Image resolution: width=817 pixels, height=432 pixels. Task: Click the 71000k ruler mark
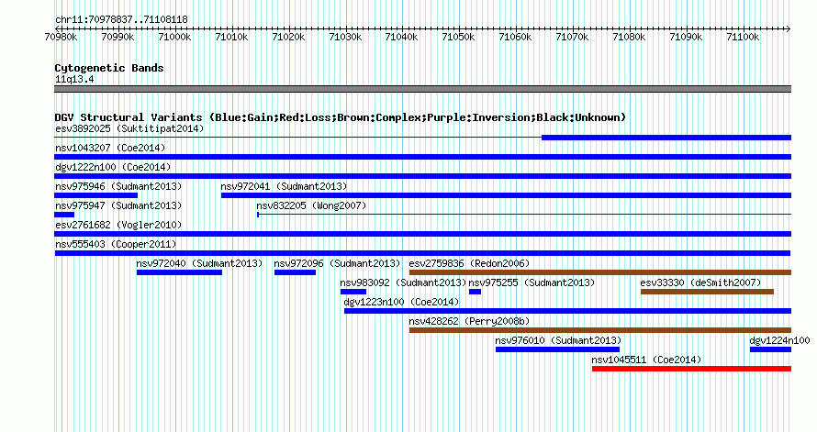tap(174, 37)
